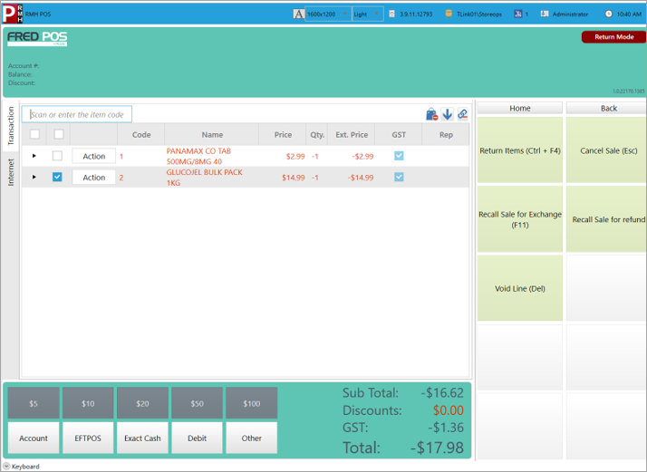
Task: Click the version number document icon
Action: (391, 14)
